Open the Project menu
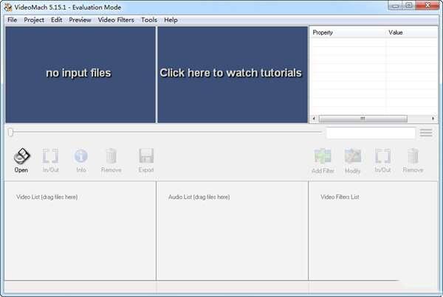Screen dimensions: 443x297 click(x=34, y=20)
